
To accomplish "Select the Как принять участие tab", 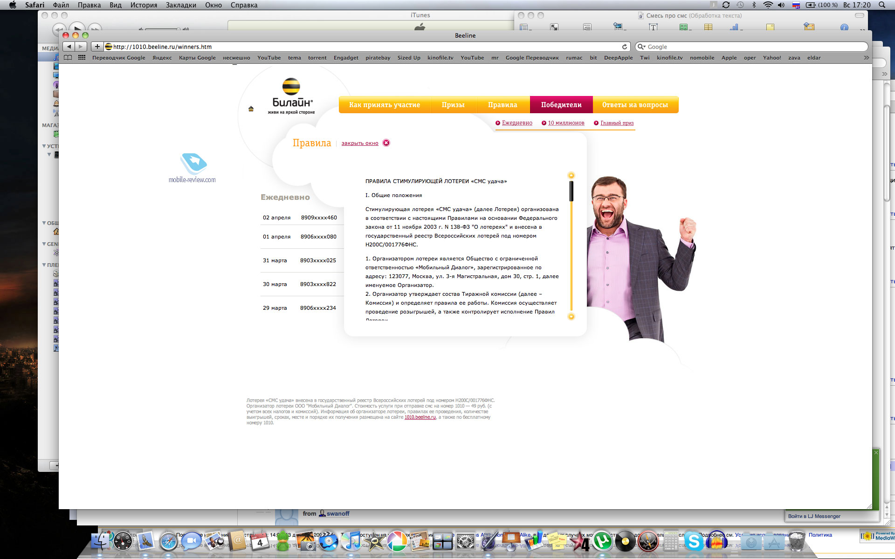I will (x=385, y=105).
